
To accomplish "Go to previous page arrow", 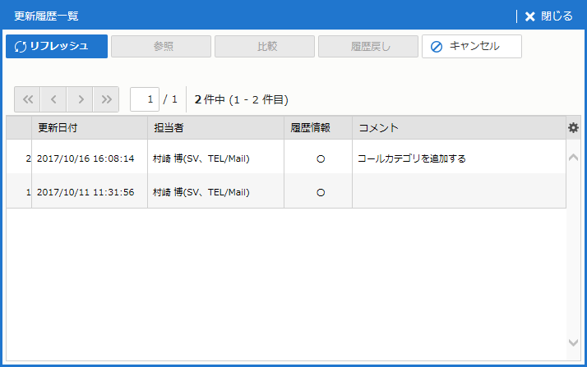I will tap(53, 99).
